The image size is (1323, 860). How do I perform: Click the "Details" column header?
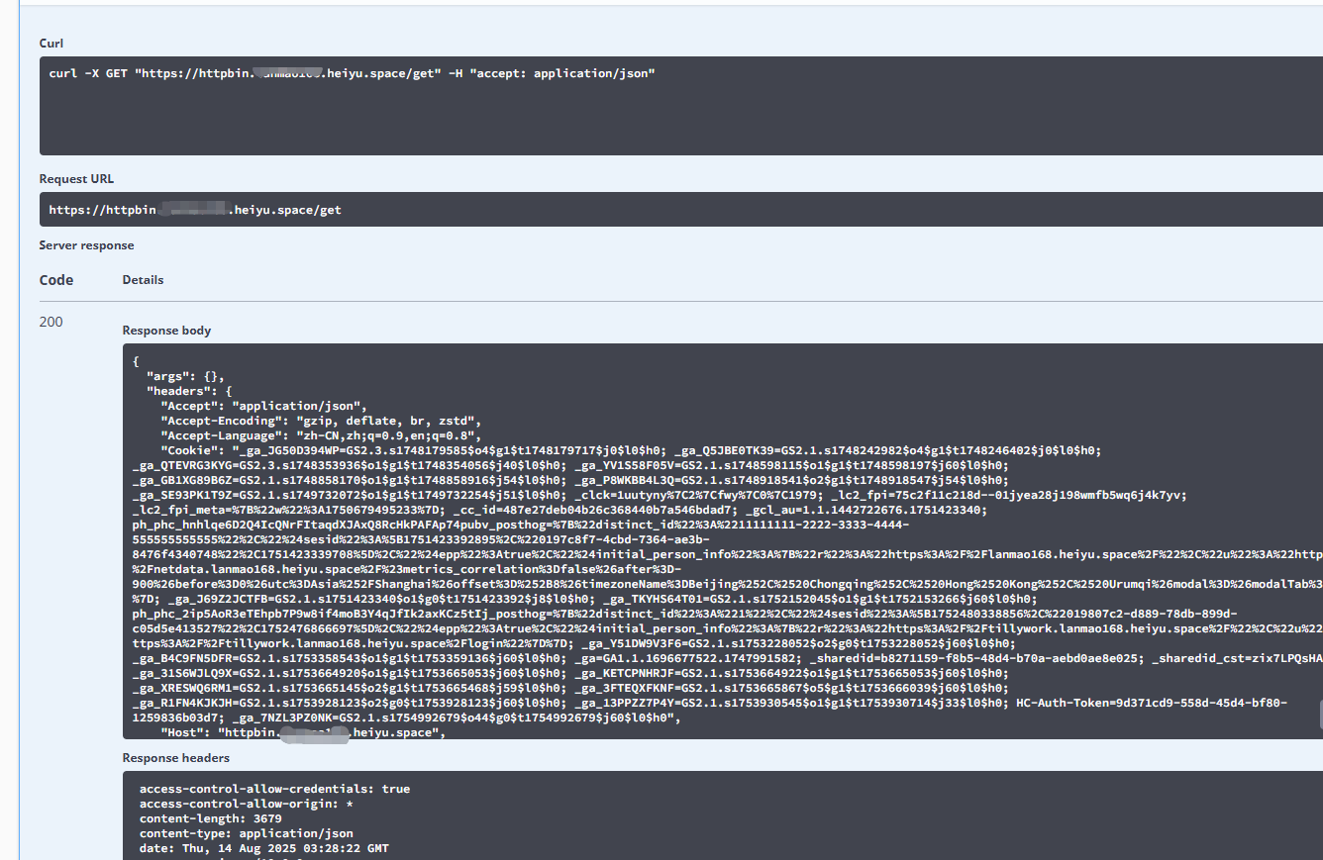coord(143,280)
